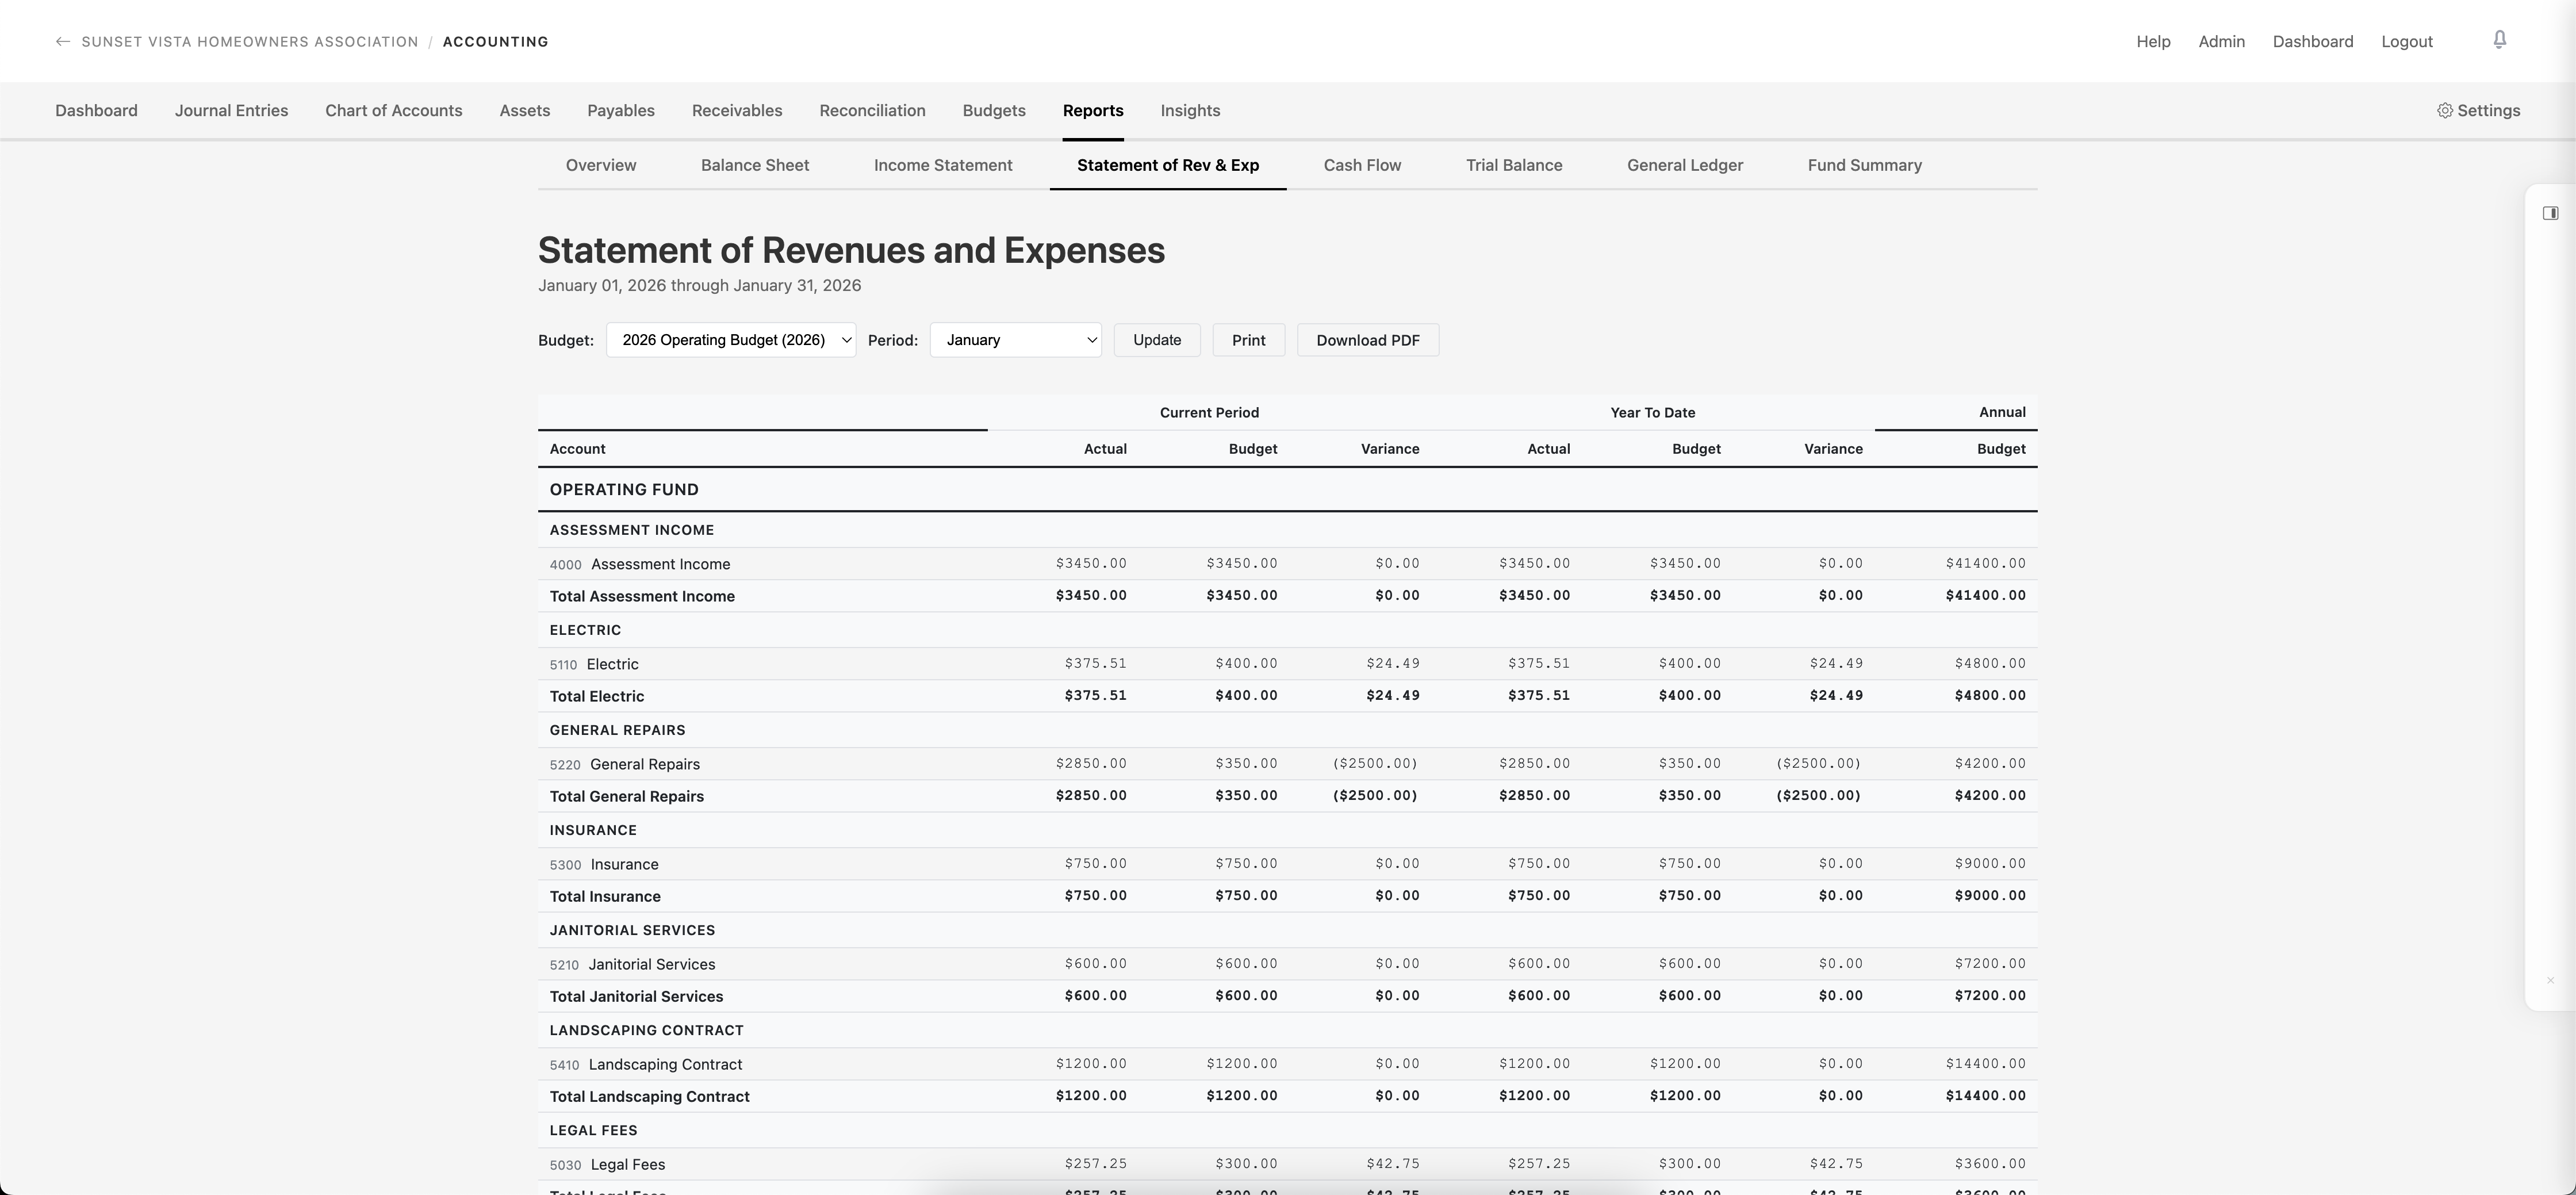2576x1195 pixels.
Task: Select the 5110 Electric account row
Action: pos(612,663)
